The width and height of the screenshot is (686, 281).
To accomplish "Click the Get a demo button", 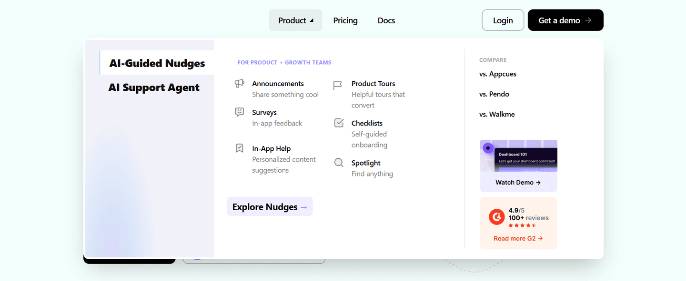I will click(565, 20).
